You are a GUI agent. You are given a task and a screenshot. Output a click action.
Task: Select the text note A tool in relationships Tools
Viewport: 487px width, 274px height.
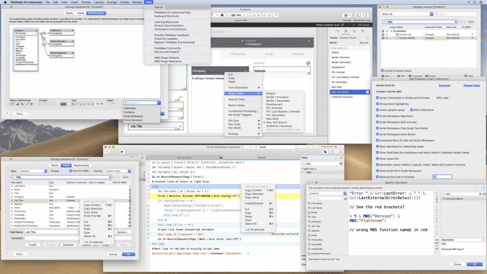[x=76, y=104]
